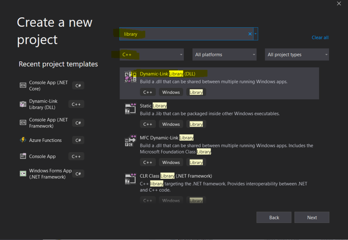Click the C++ Console App recent icon

[x=23, y=156]
